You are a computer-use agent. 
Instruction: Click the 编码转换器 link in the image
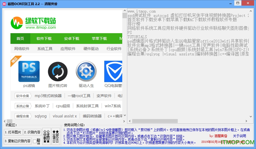pyautogui.click(x=92, y=116)
